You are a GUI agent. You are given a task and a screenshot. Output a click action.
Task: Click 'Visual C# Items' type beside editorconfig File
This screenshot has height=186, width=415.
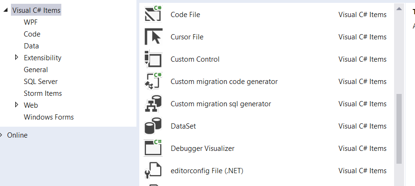click(x=362, y=171)
